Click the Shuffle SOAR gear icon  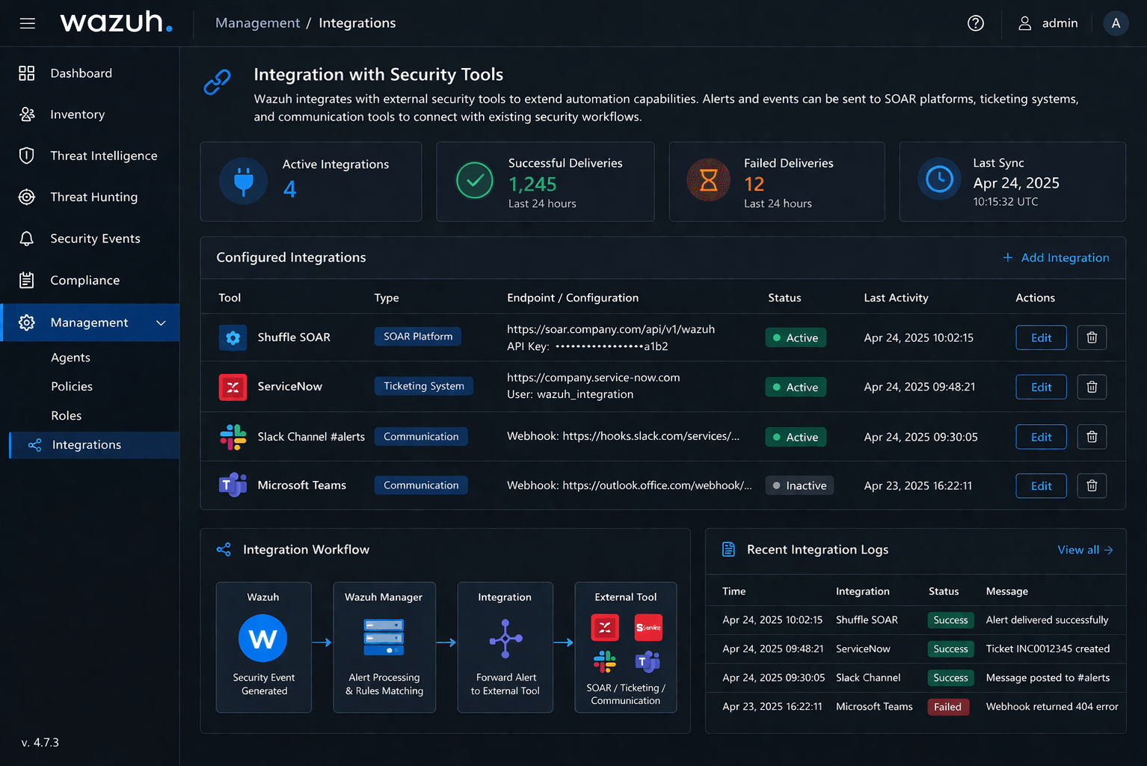233,337
